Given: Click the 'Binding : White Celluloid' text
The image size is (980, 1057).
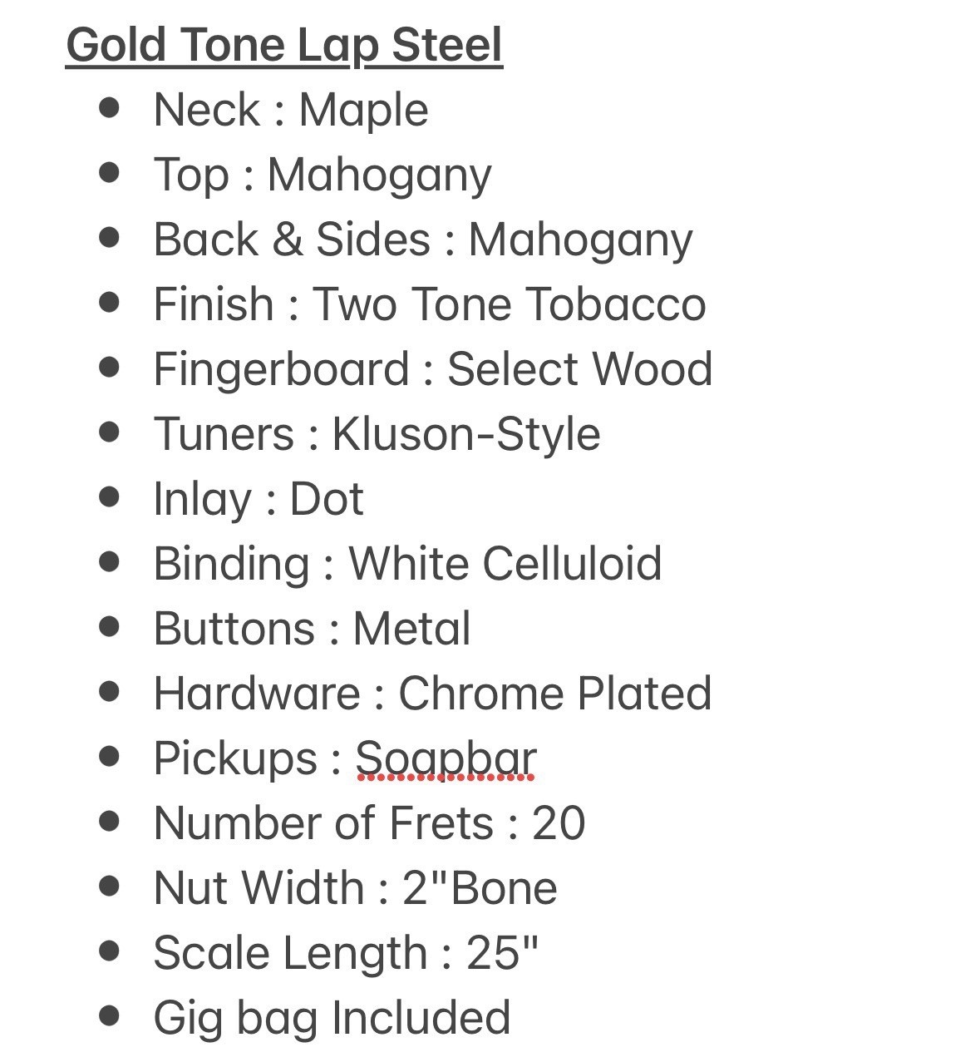Looking at the screenshot, I should pyautogui.click(x=408, y=564).
